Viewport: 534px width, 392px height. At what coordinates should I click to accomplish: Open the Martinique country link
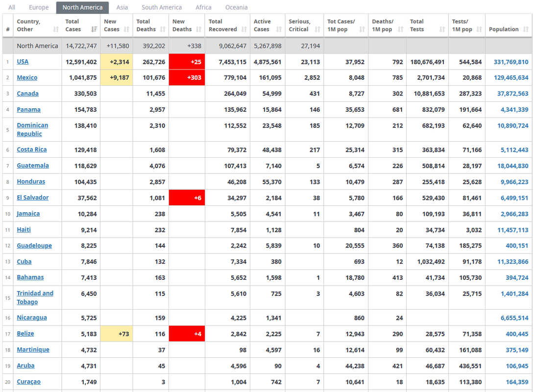[x=33, y=349]
